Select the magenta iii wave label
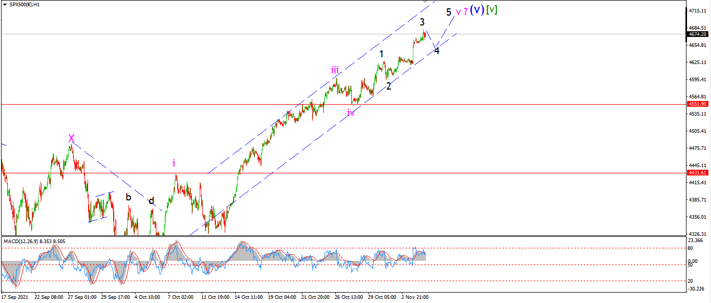This screenshot has height=303, width=711. pos(335,70)
